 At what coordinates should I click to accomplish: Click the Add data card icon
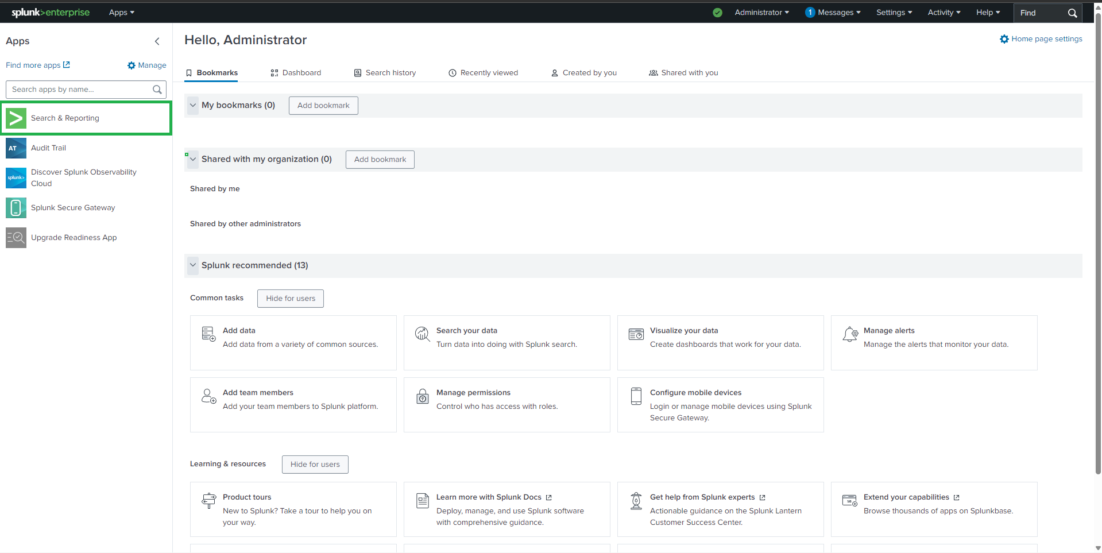tap(208, 334)
